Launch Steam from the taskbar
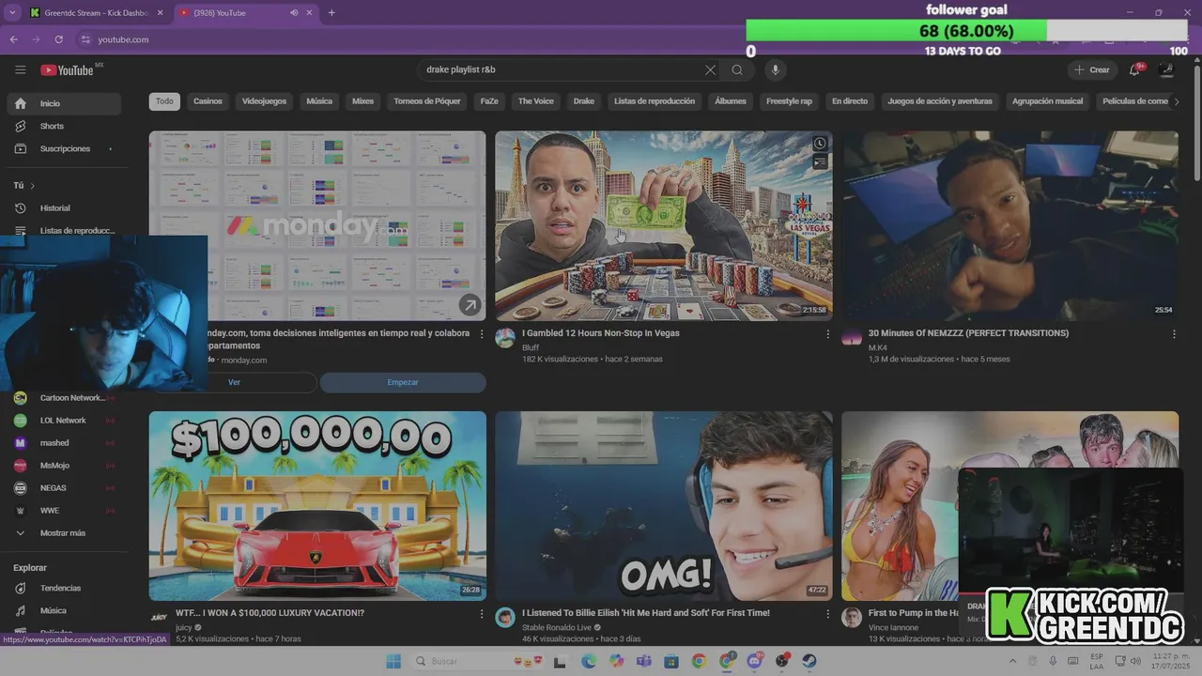Viewport: 1202px width, 676px height. 809,661
